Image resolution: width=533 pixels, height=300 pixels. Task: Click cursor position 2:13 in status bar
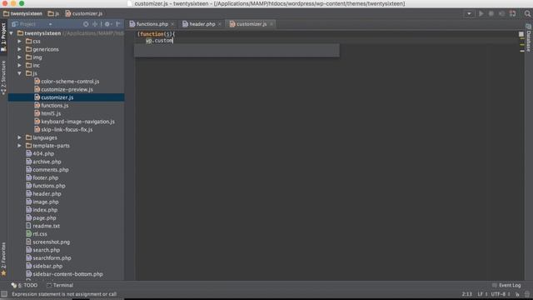[466, 294]
